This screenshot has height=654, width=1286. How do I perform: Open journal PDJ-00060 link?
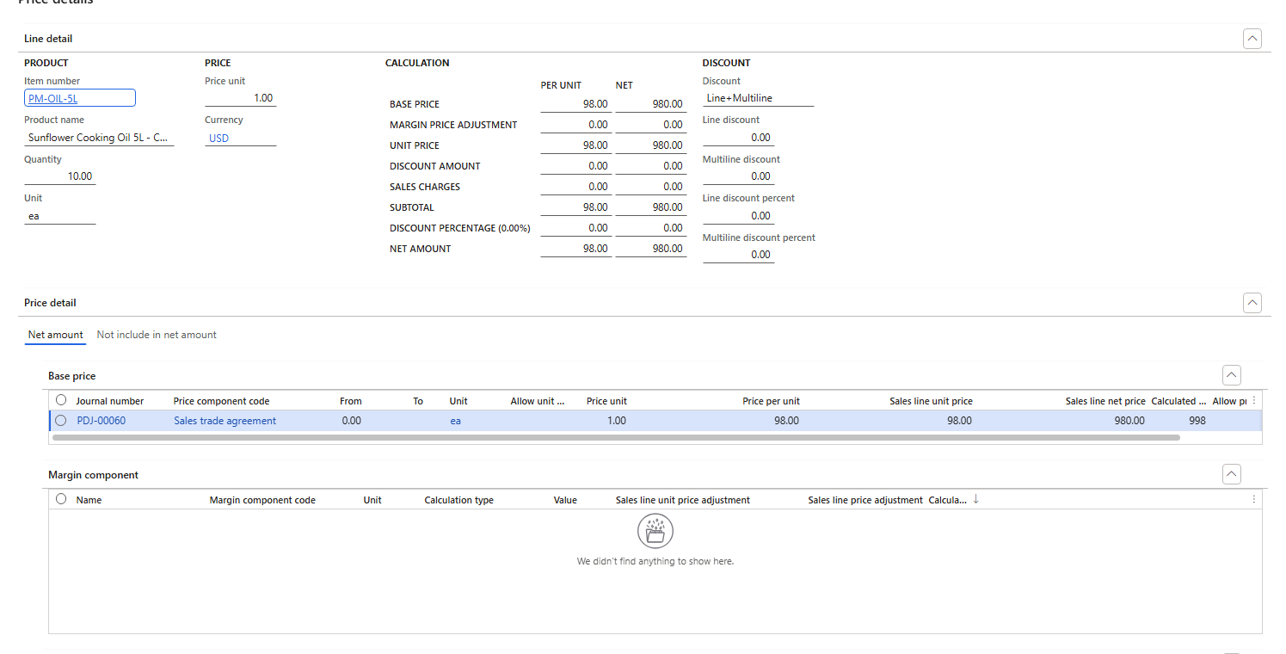coord(101,421)
